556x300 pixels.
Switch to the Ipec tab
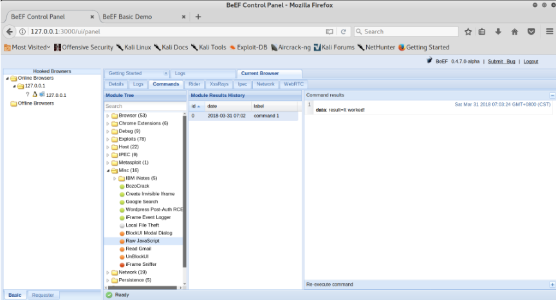[x=243, y=84]
